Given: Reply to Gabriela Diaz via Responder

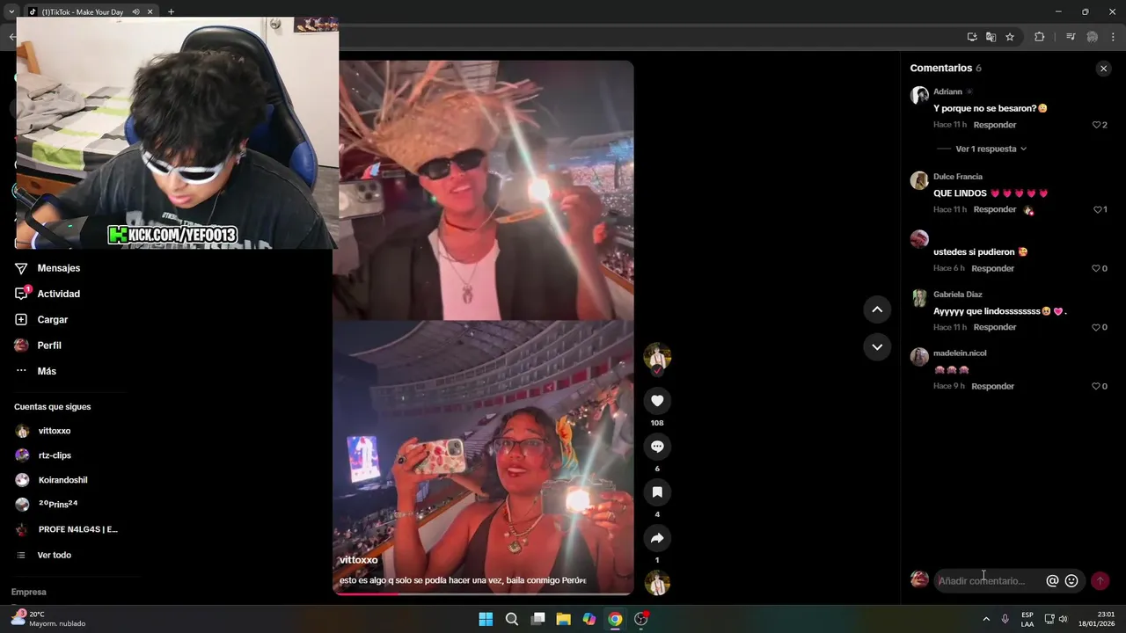Looking at the screenshot, I should click(995, 328).
